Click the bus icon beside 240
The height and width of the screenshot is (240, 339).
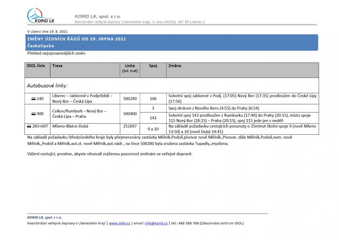point(33,99)
